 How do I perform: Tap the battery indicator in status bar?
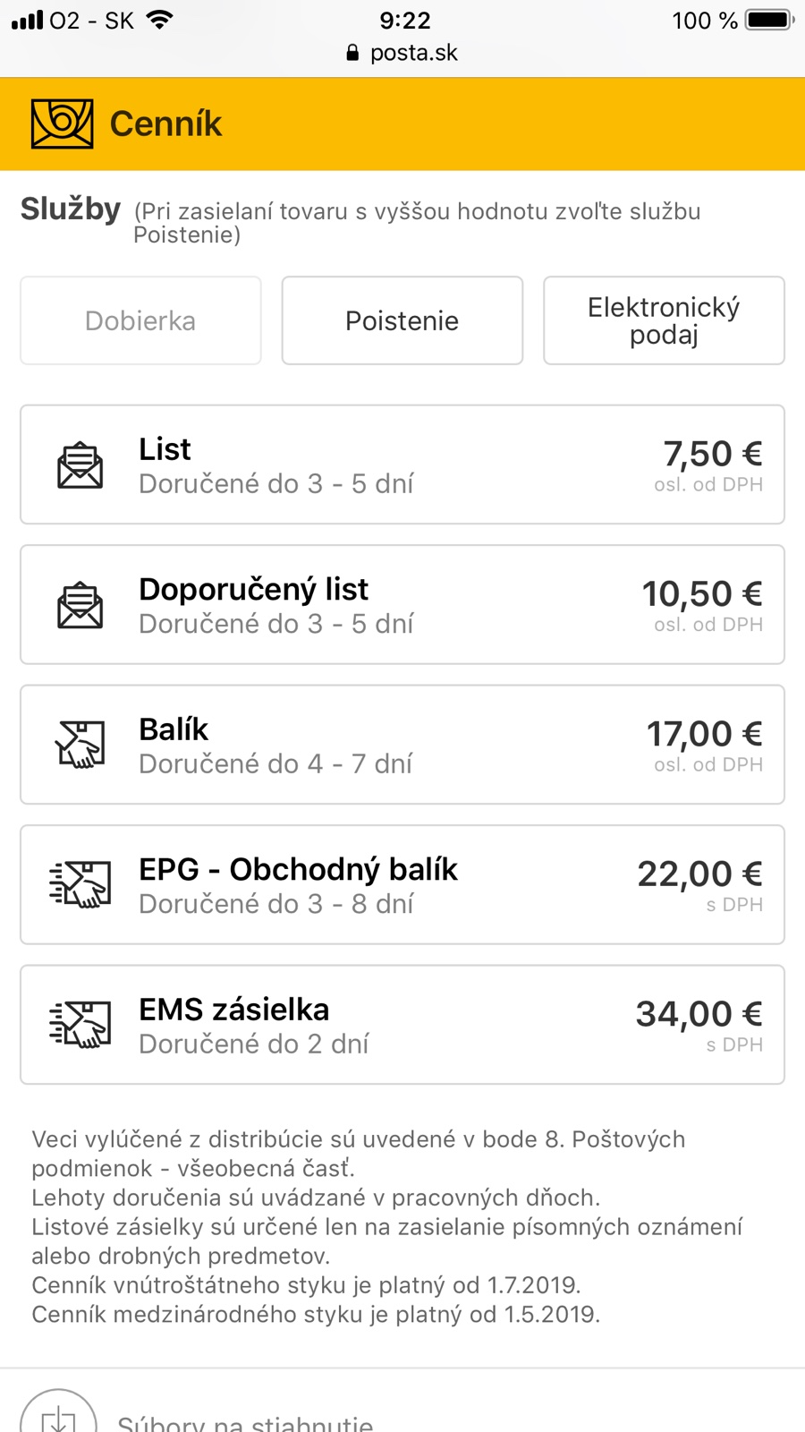pyautogui.click(x=769, y=20)
